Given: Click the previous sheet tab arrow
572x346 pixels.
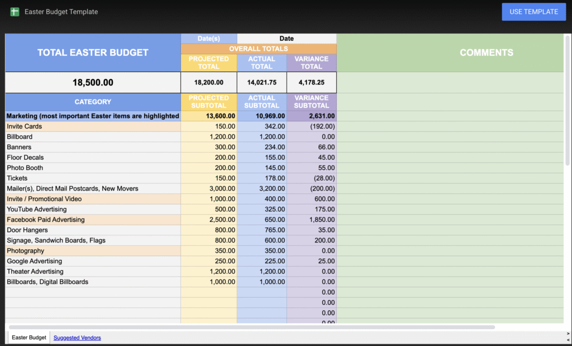Looking at the screenshot, I should 568,339.
